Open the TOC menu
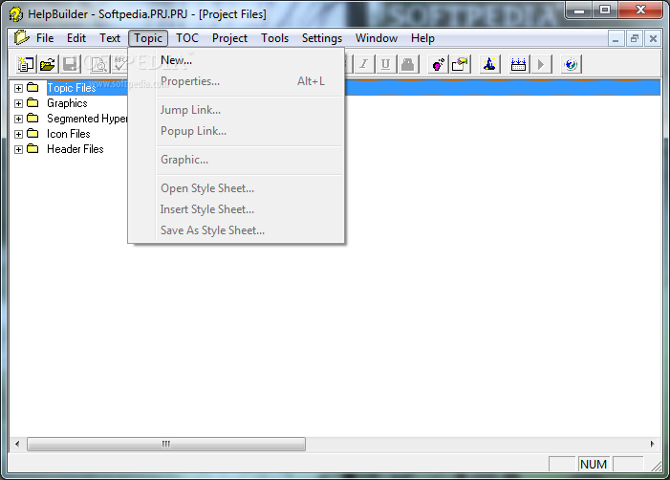 [x=187, y=38]
